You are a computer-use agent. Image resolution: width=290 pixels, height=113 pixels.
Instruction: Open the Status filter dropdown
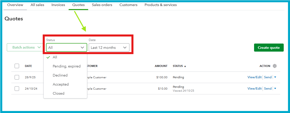[x=66, y=48]
